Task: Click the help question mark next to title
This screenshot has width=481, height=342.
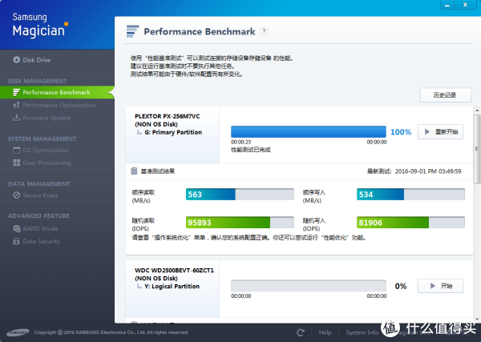Action: point(264,31)
